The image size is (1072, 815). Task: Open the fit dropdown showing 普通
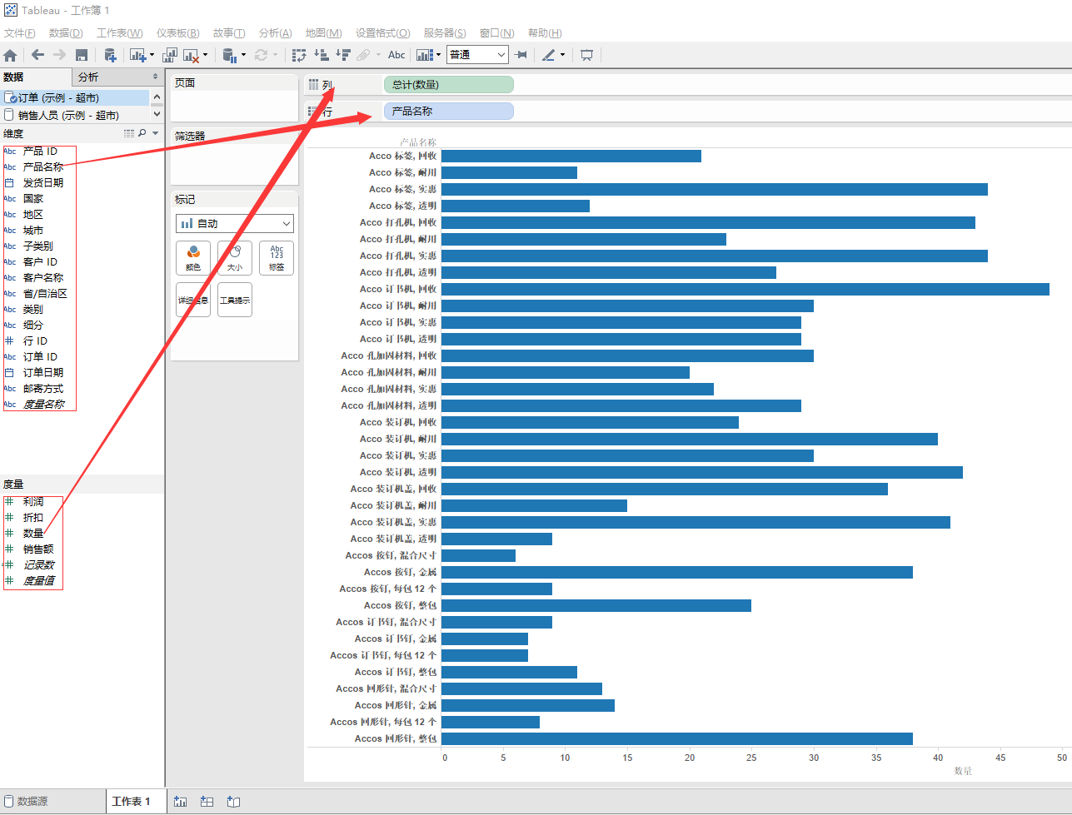pos(477,55)
